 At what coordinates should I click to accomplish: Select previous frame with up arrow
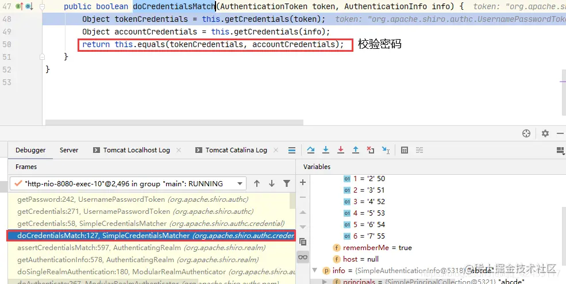[x=257, y=183]
